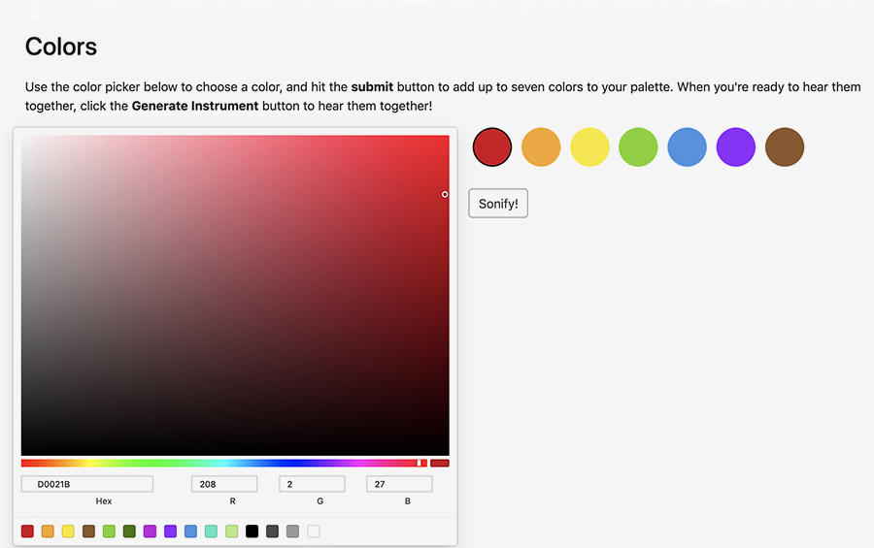Select the brown palette circle
This screenshot has width=874, height=548.
pyautogui.click(x=785, y=147)
